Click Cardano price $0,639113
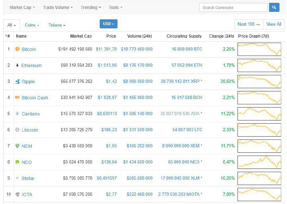 point(107,114)
